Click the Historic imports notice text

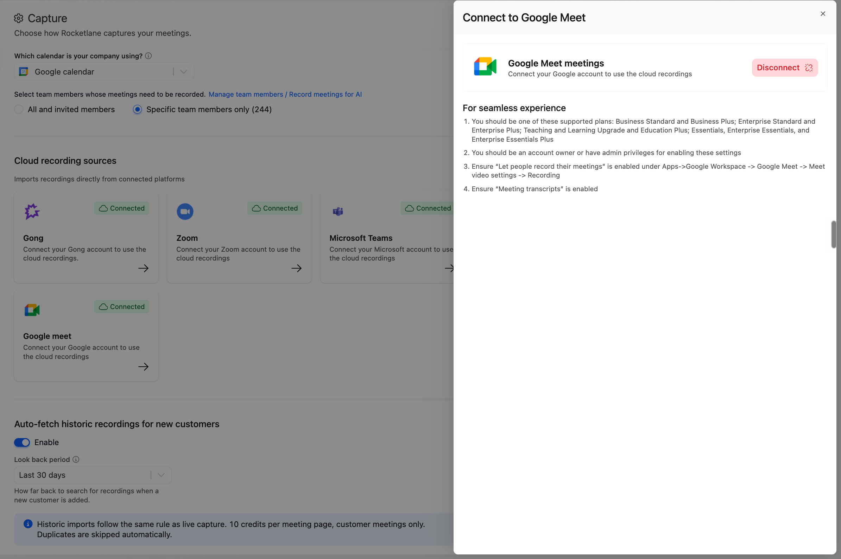231,529
